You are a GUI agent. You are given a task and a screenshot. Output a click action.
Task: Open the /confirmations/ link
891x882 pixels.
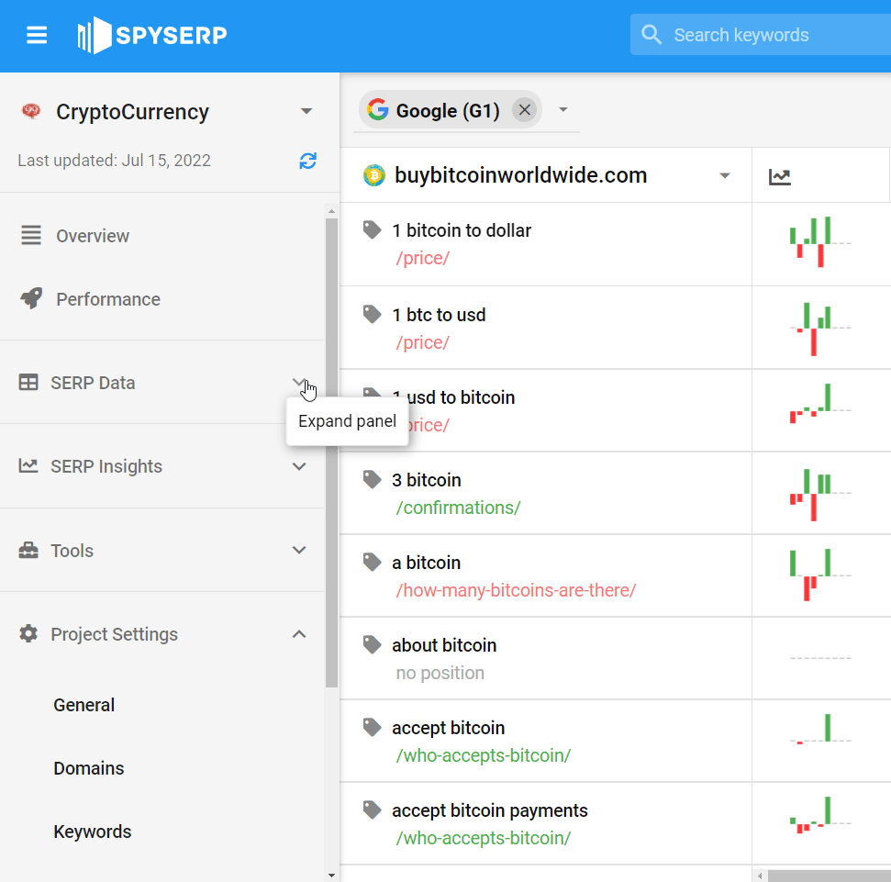coord(458,508)
